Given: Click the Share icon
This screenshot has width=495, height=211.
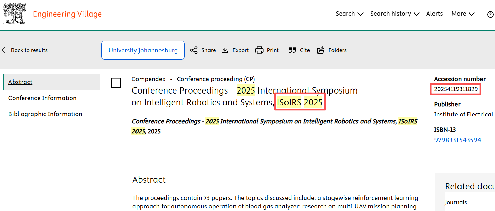Looking at the screenshot, I should pyautogui.click(x=194, y=50).
